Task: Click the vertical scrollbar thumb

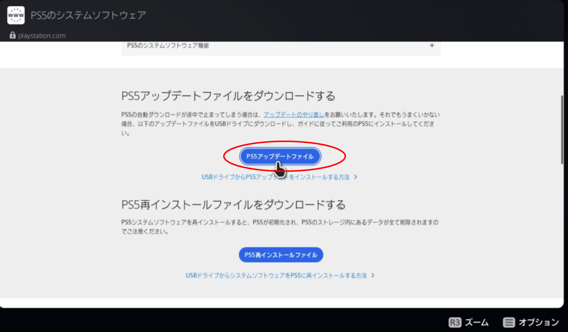Action: click(x=562, y=129)
